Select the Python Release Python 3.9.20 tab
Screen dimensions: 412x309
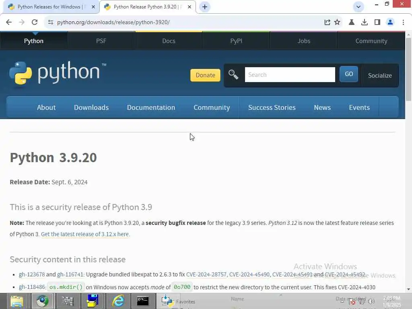point(147,7)
